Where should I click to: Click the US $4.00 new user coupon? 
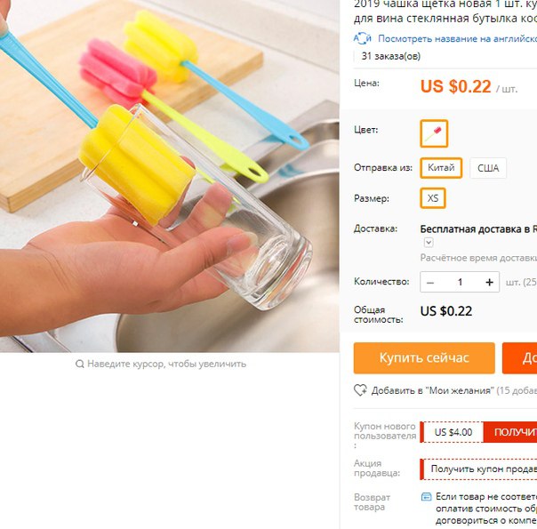[x=453, y=432]
